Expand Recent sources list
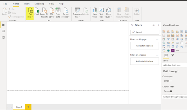This screenshot has width=187, height=110. (x=65, y=13)
